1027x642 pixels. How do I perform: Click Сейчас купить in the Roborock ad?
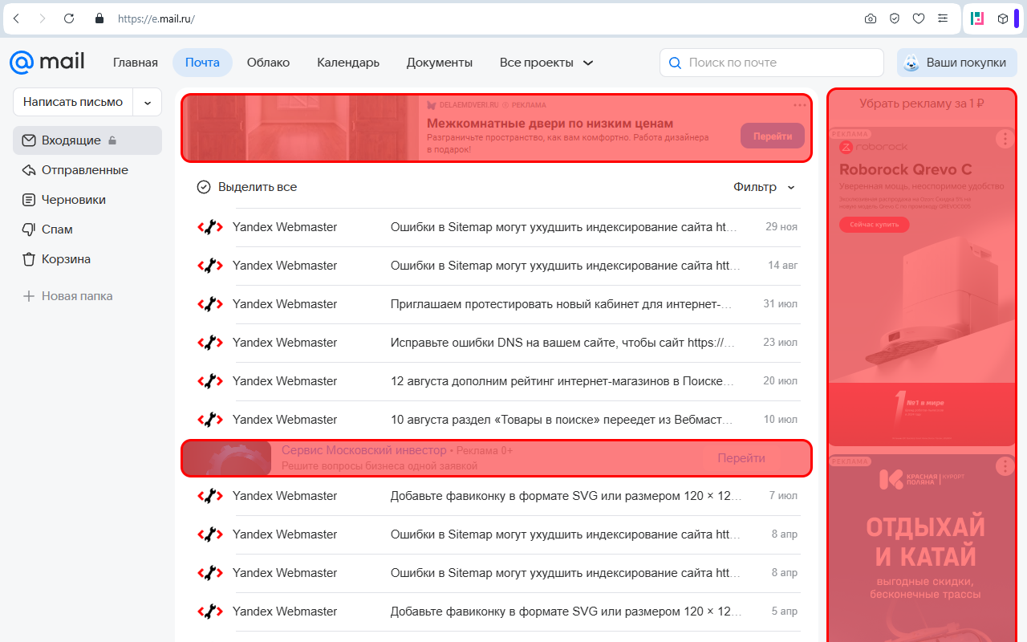[x=875, y=225]
